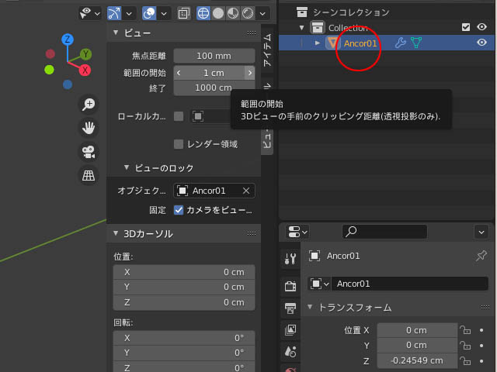Uncheck カメラをビュー lock checkbox

(179, 210)
